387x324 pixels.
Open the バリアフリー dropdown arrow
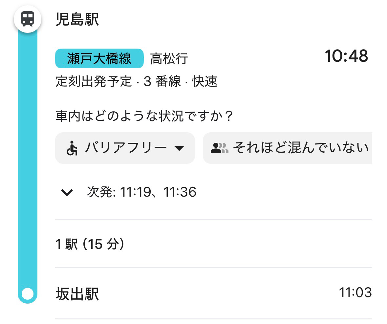179,148
